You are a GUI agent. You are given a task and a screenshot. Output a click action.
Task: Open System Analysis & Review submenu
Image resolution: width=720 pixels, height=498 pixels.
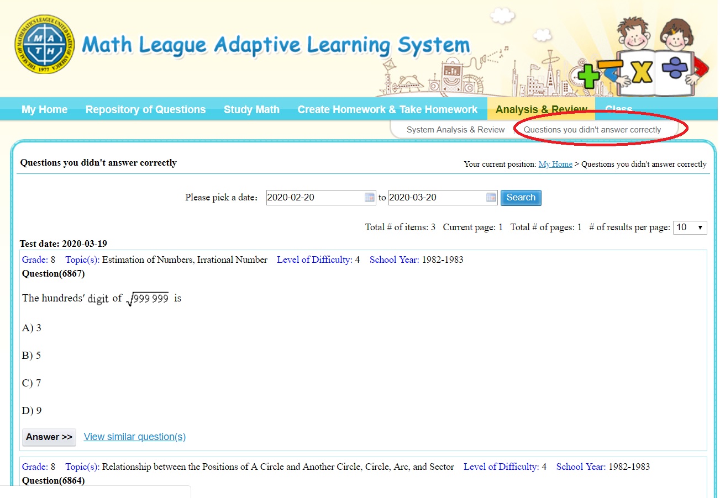[x=456, y=130]
